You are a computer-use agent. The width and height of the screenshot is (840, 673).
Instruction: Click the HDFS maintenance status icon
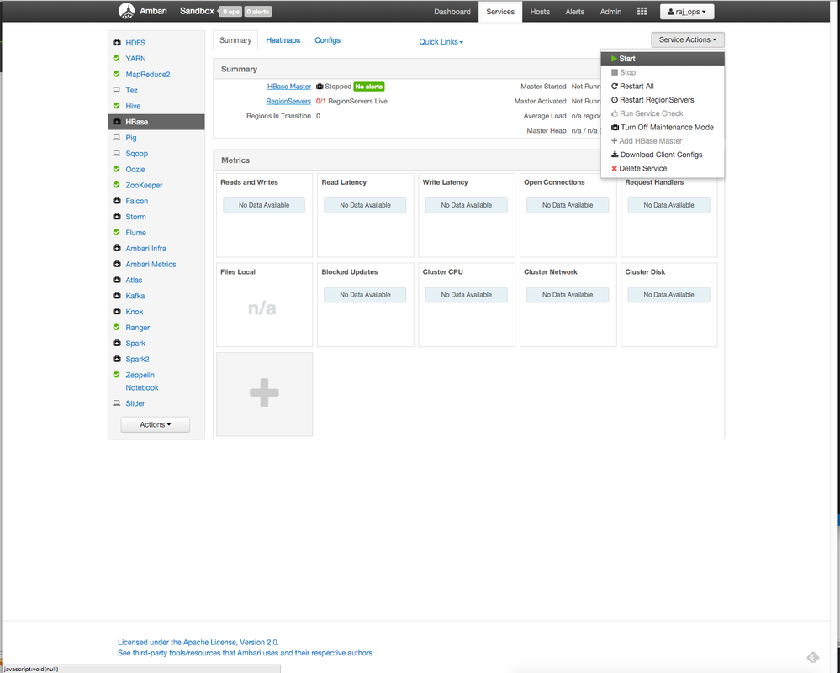pyautogui.click(x=116, y=42)
